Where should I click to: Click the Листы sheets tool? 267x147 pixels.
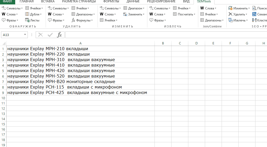32,20
